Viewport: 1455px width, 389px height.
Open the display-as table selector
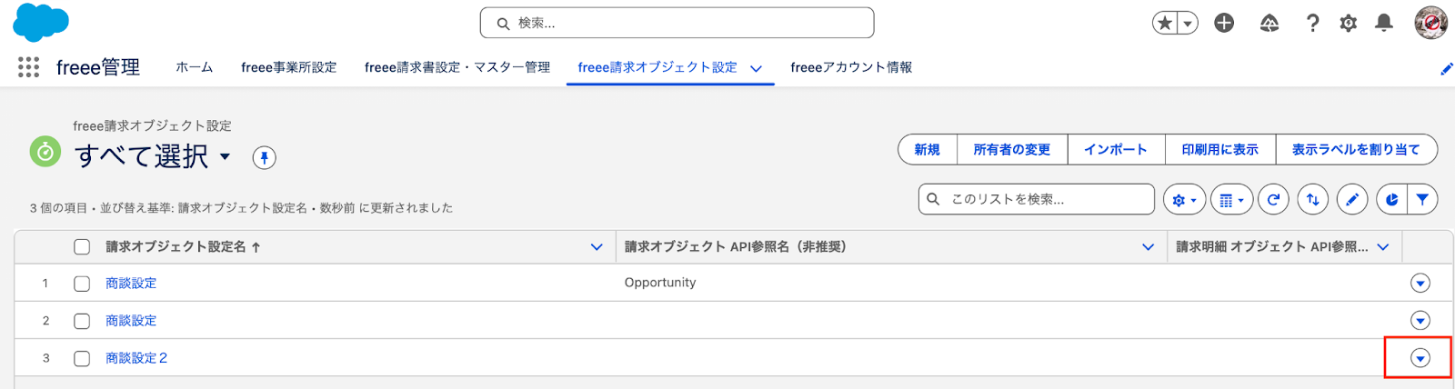(1231, 200)
